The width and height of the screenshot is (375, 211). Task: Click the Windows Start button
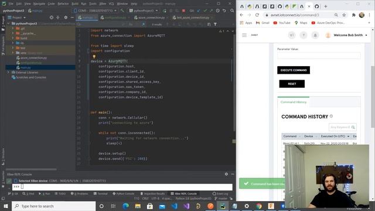tap(5, 206)
